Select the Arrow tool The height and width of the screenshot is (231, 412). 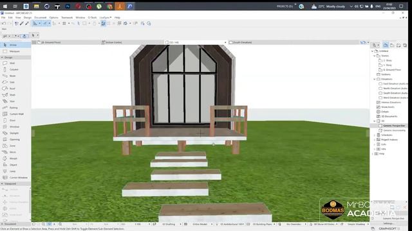pyautogui.click(x=15, y=45)
